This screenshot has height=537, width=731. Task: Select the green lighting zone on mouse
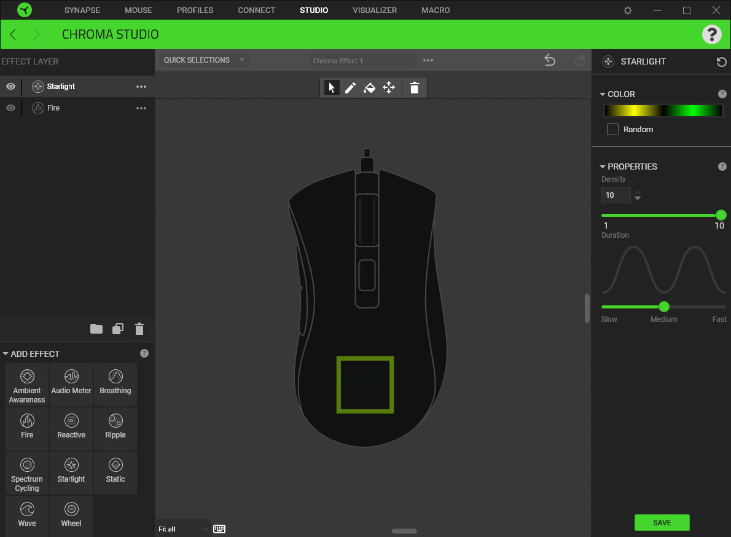(365, 385)
